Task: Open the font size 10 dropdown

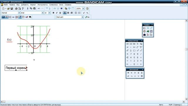Action: [x=49, y=13]
